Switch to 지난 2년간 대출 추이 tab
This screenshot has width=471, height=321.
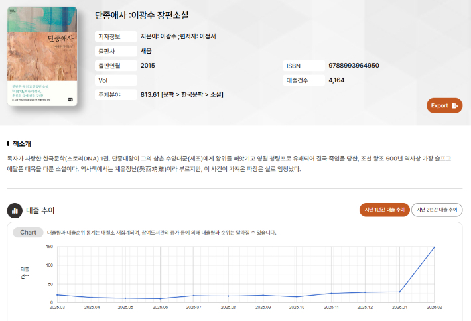tap(437, 210)
